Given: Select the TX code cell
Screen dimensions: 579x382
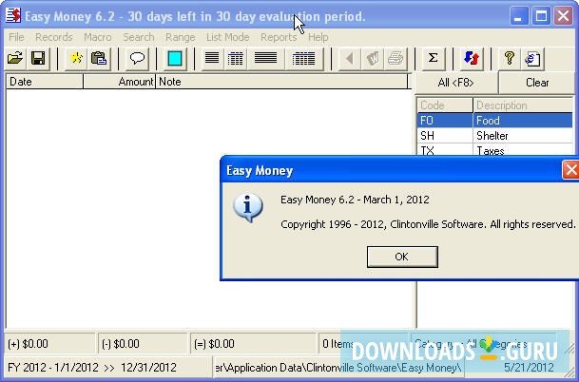Looking at the screenshot, I should coord(445,150).
